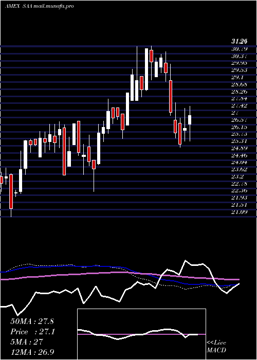
Task: Select the 25.73 price axis label
Action: coord(239,134)
